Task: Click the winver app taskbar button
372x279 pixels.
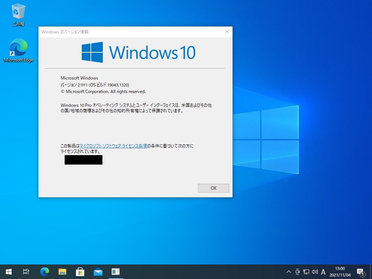Action: (116, 272)
